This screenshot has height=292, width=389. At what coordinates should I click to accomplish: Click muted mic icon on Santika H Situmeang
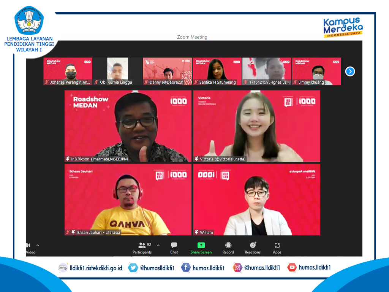click(x=196, y=82)
